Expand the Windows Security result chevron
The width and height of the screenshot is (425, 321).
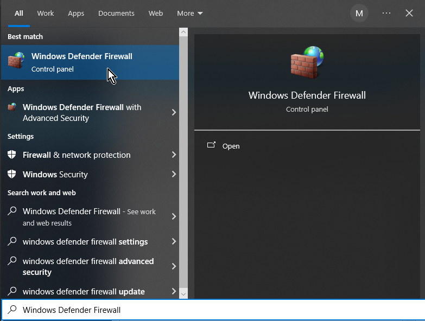click(x=174, y=174)
